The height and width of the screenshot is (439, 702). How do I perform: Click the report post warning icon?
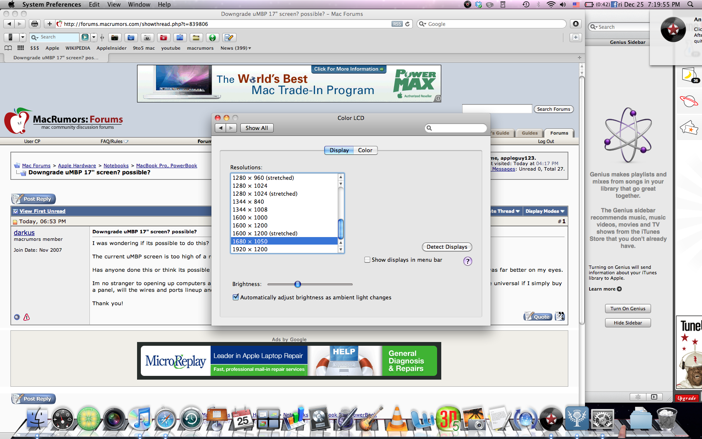click(x=27, y=317)
